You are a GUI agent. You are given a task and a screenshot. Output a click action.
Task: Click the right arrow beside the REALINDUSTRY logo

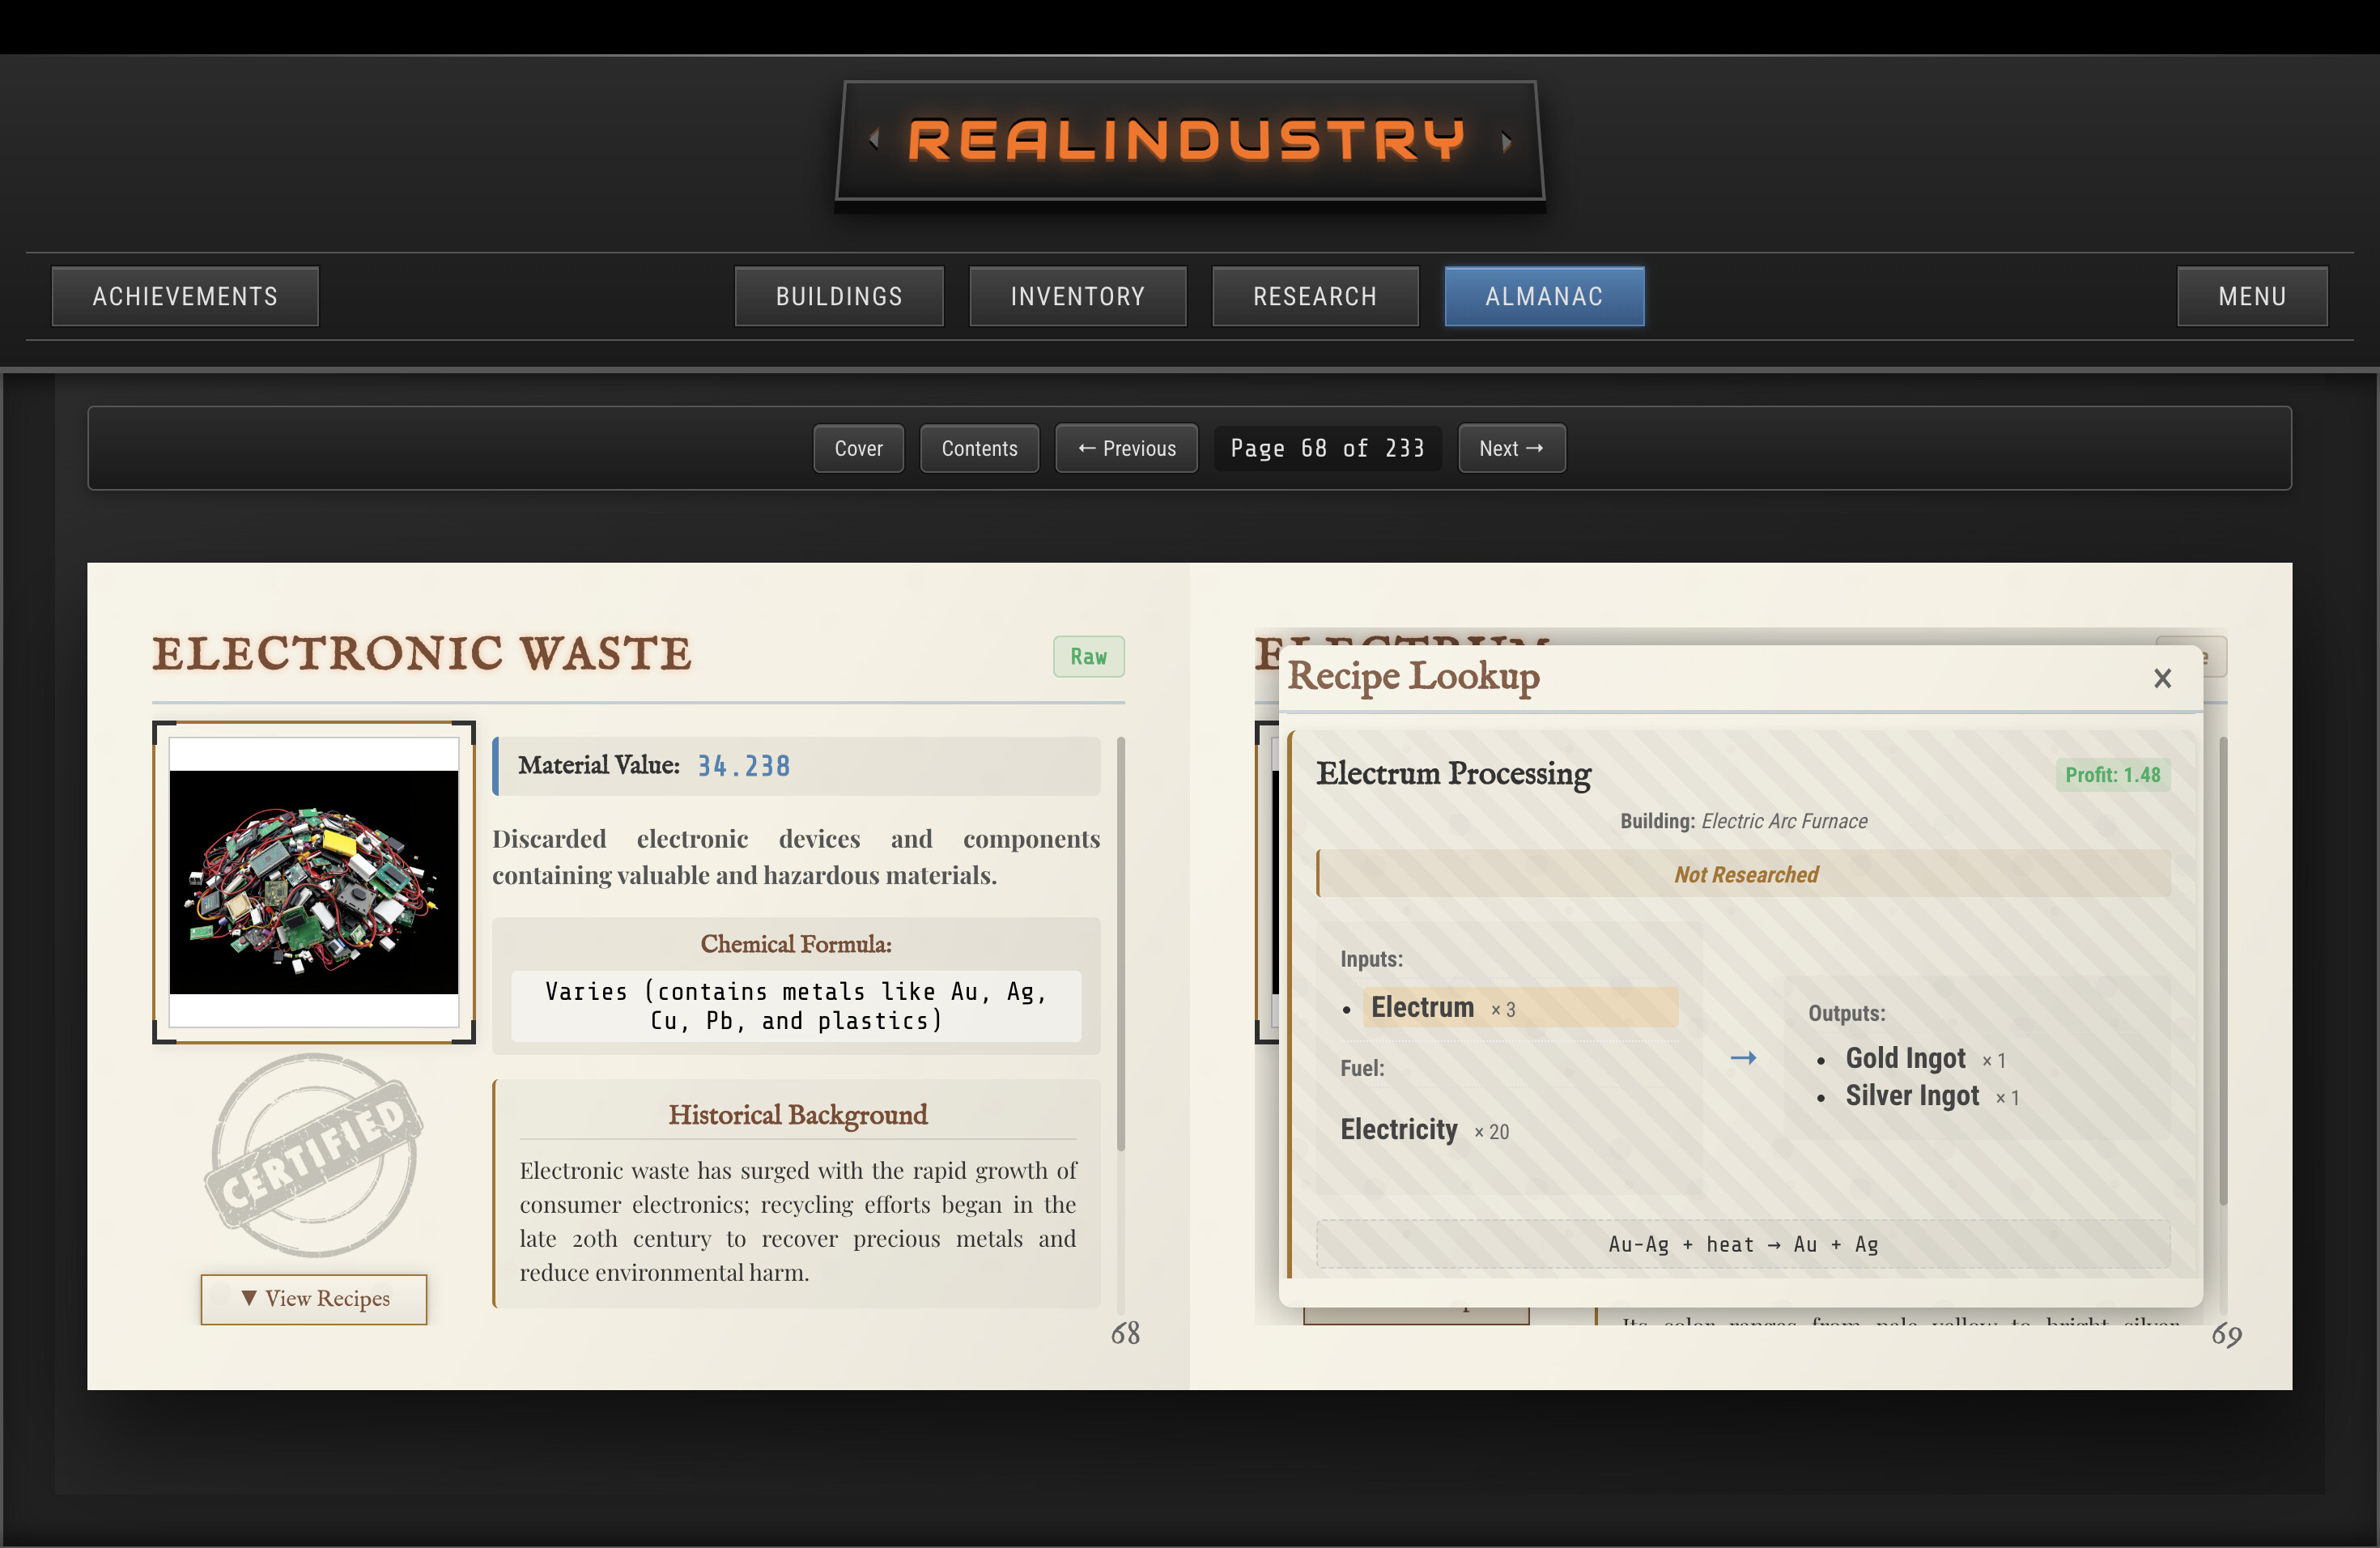point(1507,142)
